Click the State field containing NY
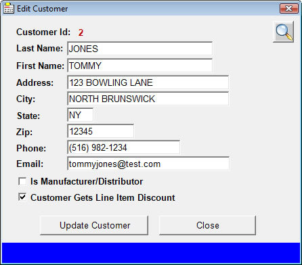Image resolution: width=302 pixels, height=265 pixels. point(80,115)
